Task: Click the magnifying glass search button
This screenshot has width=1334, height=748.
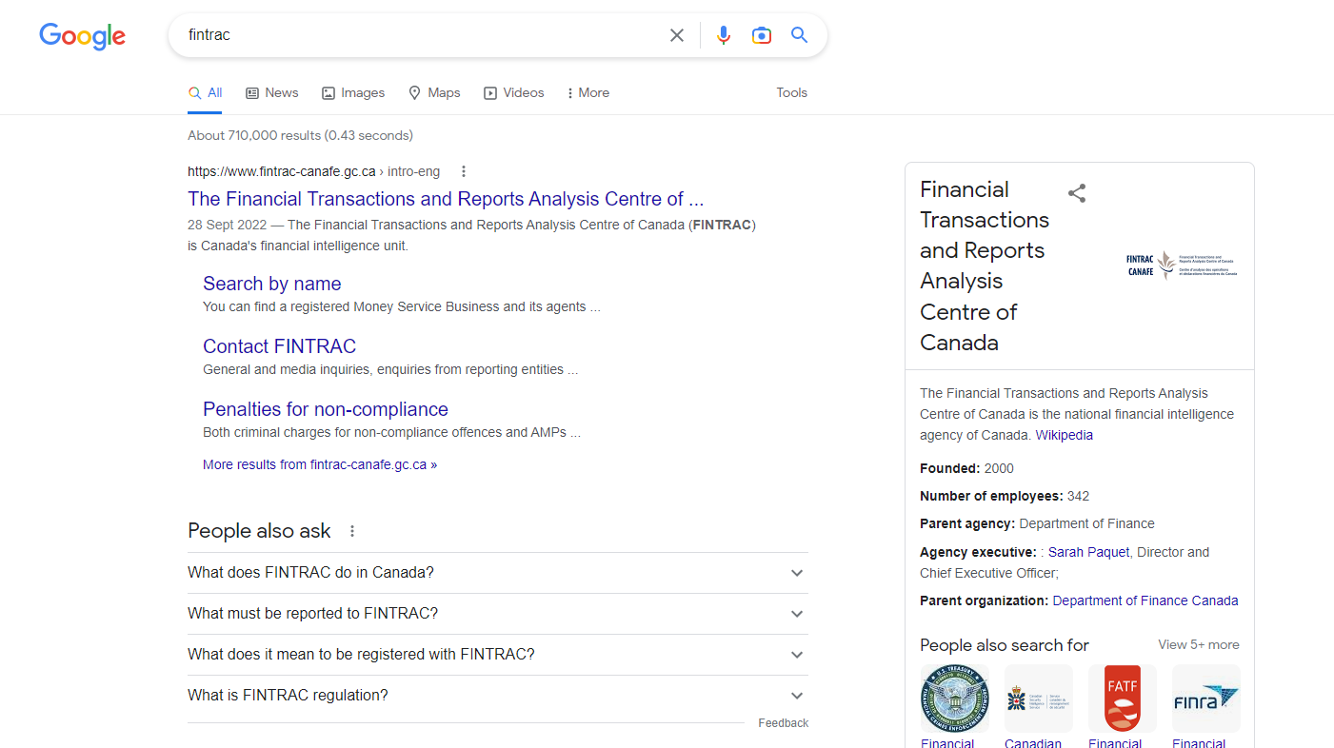Action: 799,35
